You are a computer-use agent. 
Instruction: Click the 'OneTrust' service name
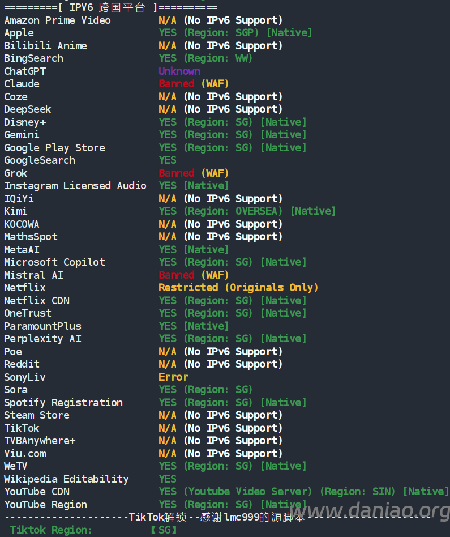coord(28,313)
